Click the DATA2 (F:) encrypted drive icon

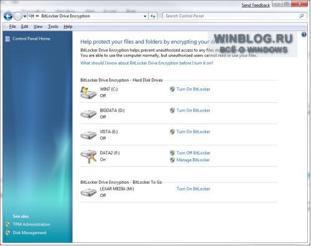pyautogui.click(x=89, y=156)
